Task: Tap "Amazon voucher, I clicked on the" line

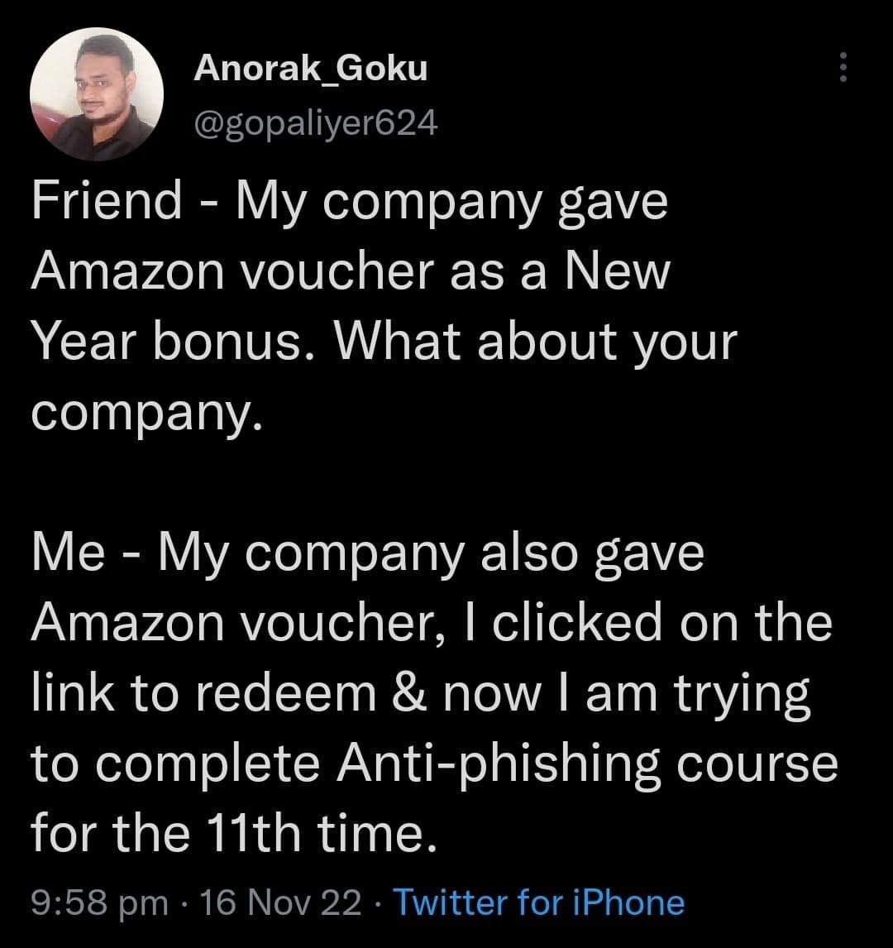Action: pos(431,624)
